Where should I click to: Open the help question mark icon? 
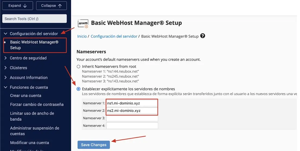coord(203,36)
